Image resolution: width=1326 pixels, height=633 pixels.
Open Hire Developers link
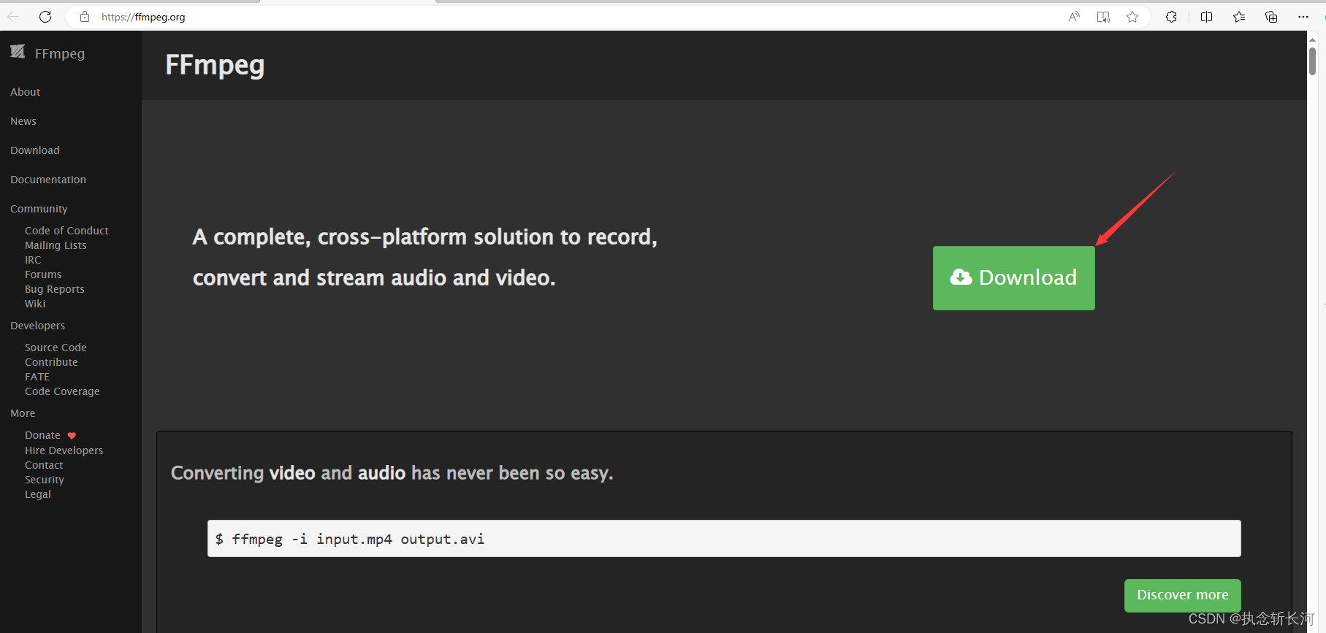tap(64, 450)
